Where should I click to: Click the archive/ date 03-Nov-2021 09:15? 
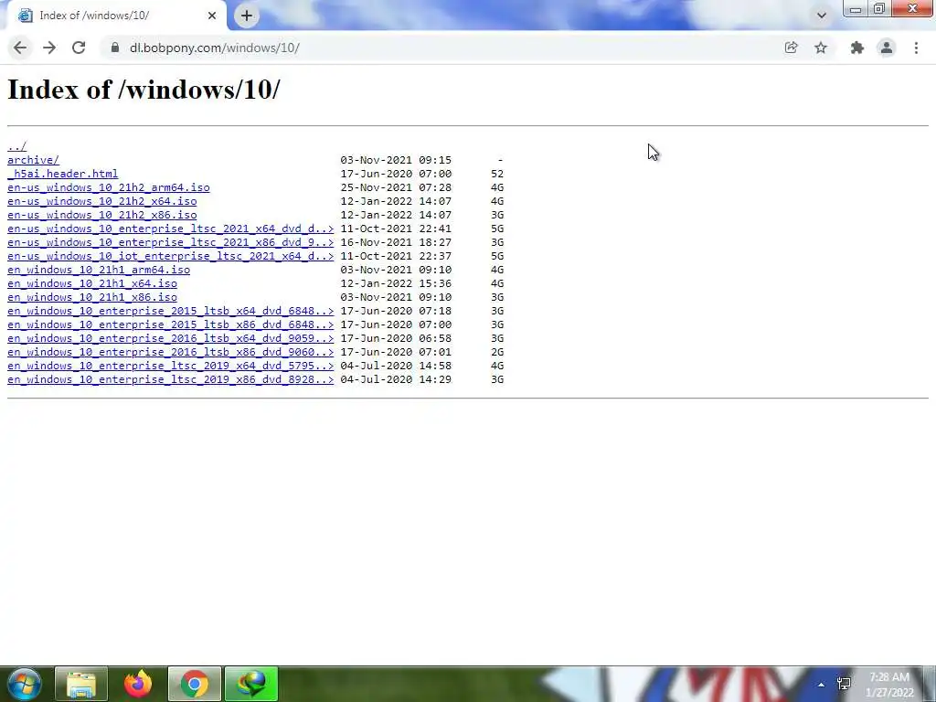click(396, 160)
